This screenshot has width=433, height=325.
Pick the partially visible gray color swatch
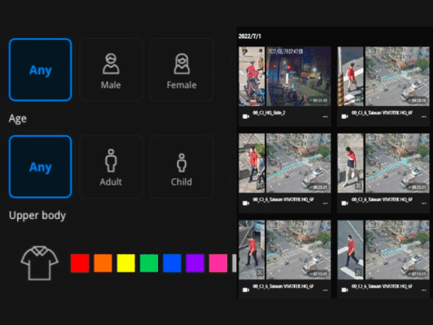pyautogui.click(x=235, y=263)
